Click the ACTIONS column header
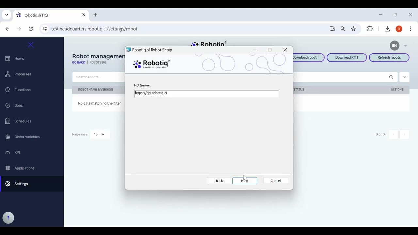 tap(397, 90)
